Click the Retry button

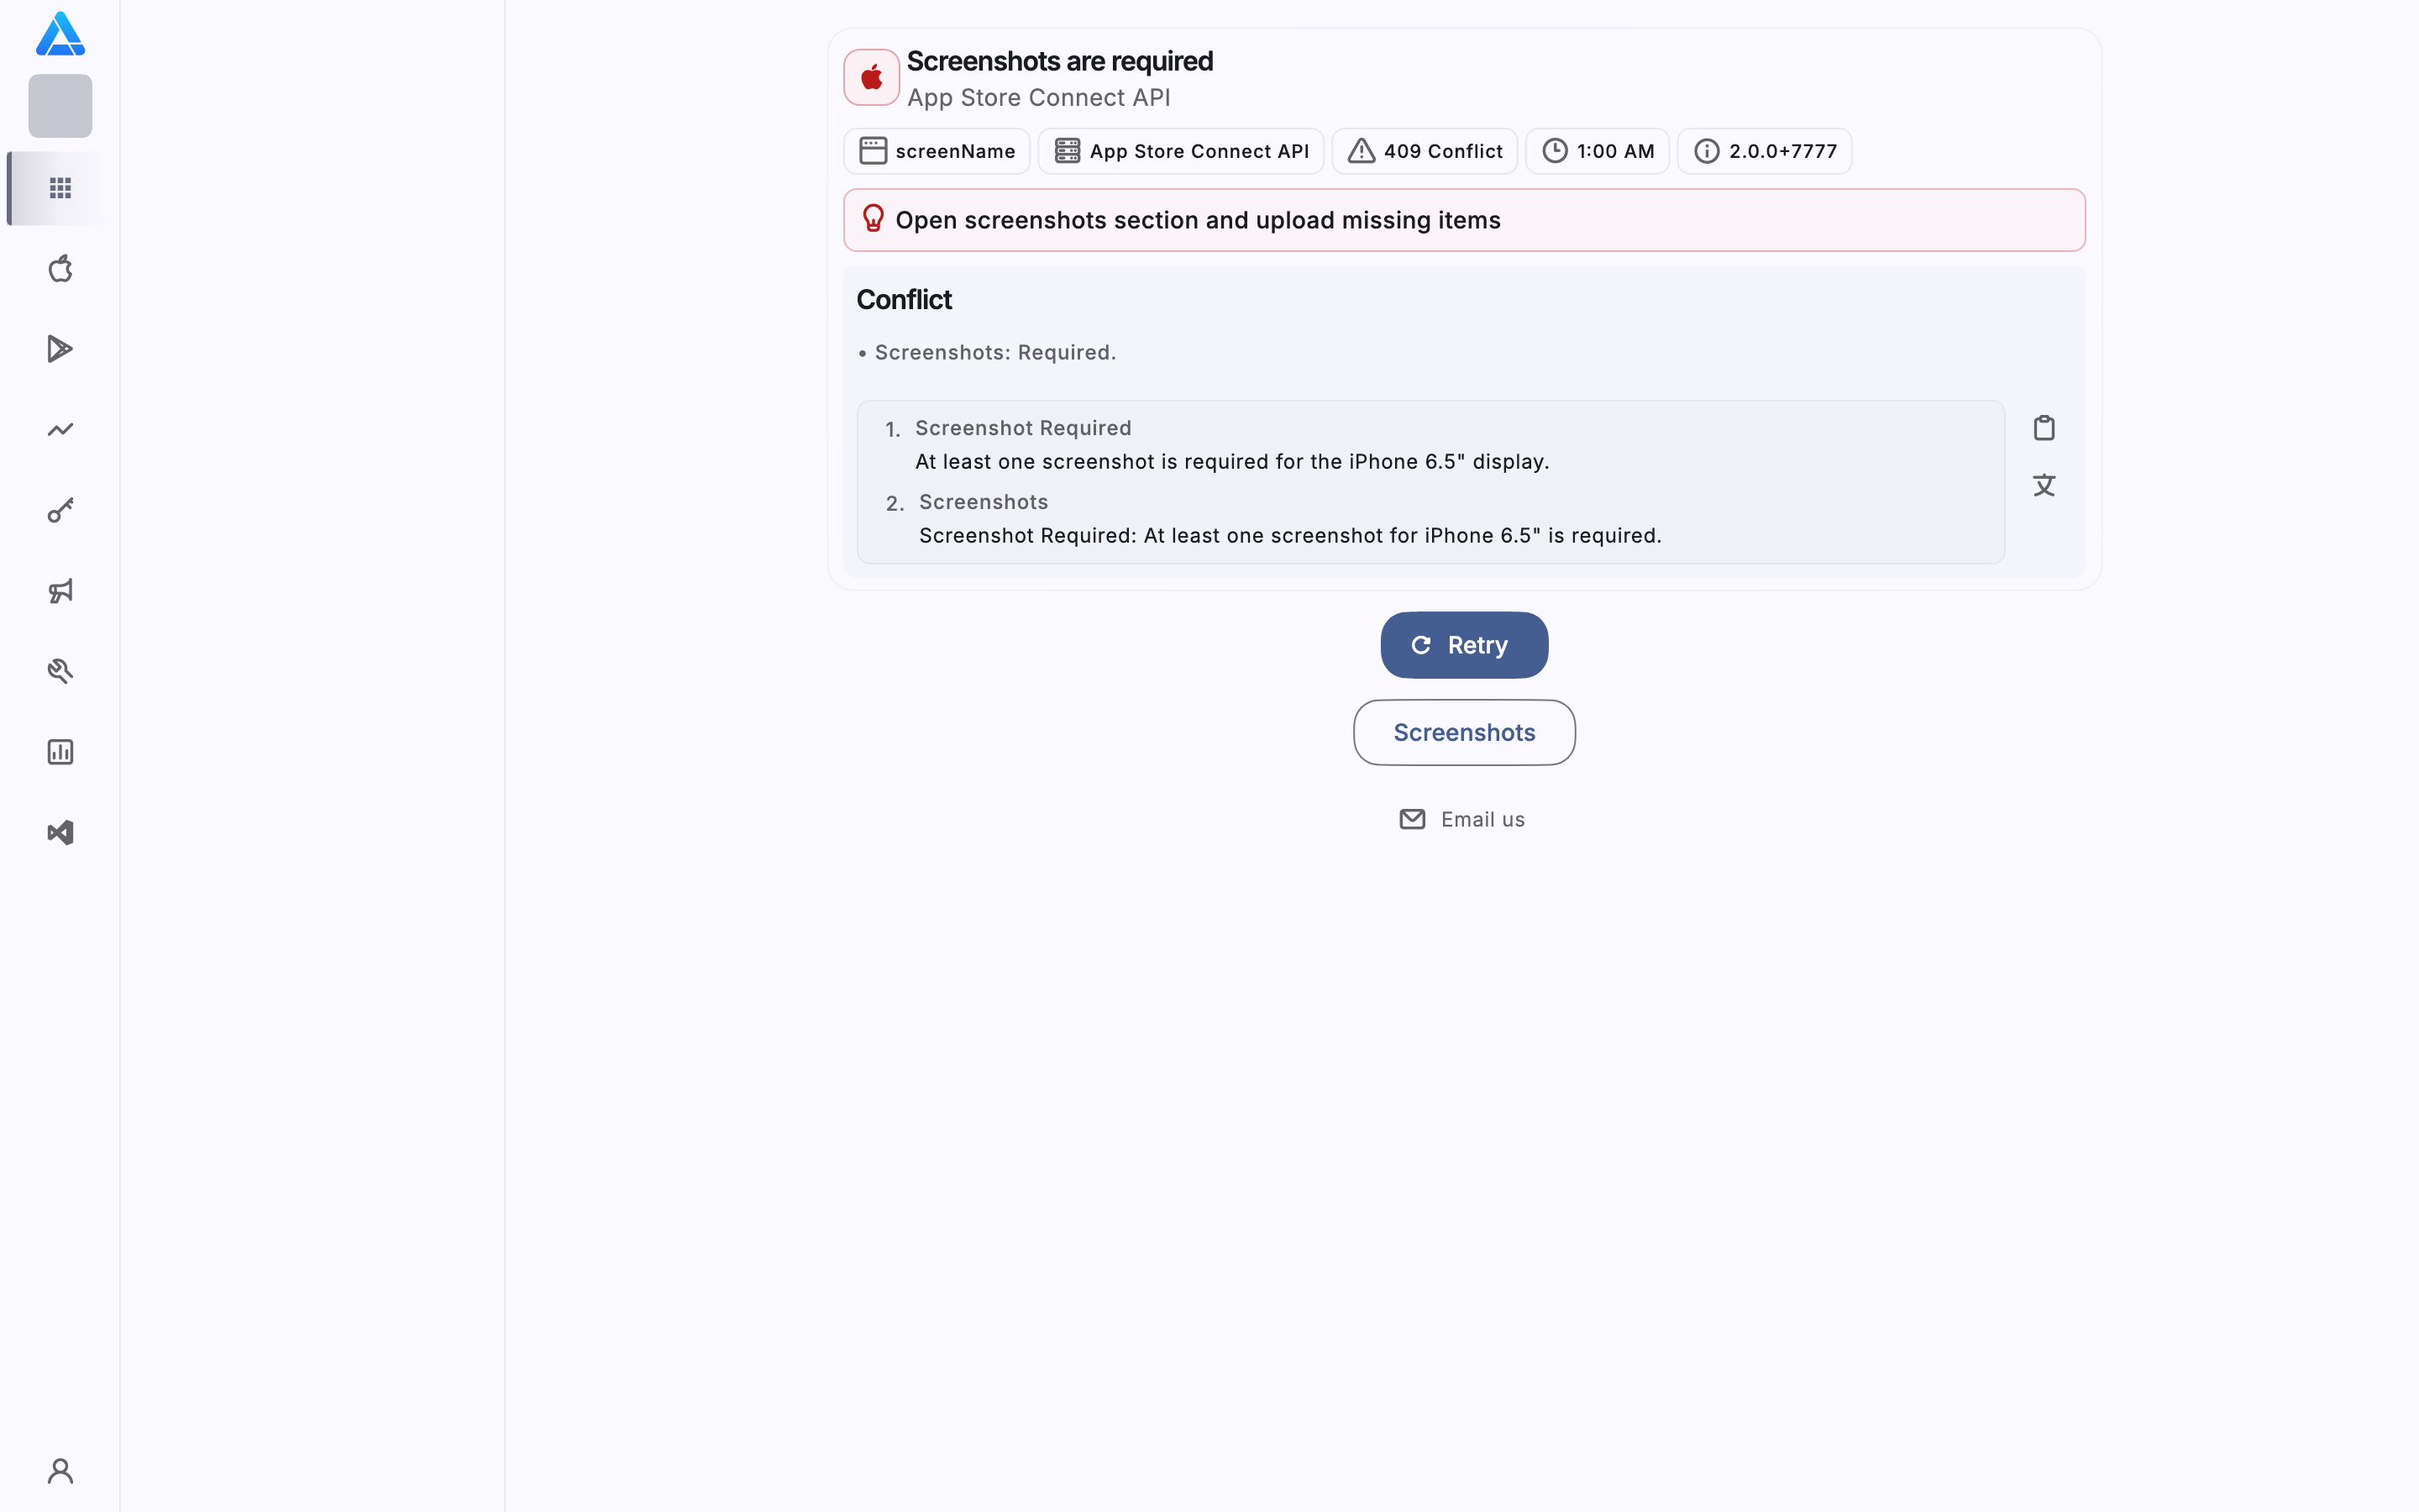click(x=1464, y=645)
